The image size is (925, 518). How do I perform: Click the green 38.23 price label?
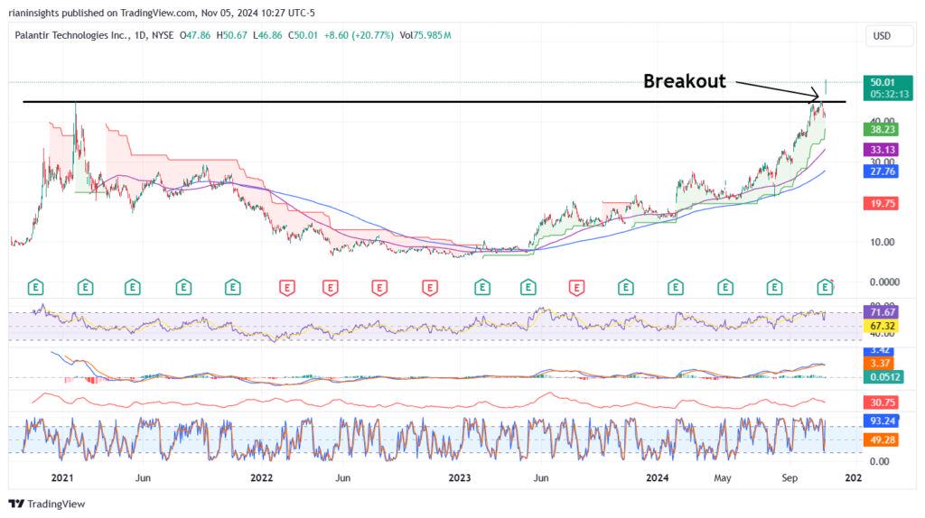click(883, 130)
